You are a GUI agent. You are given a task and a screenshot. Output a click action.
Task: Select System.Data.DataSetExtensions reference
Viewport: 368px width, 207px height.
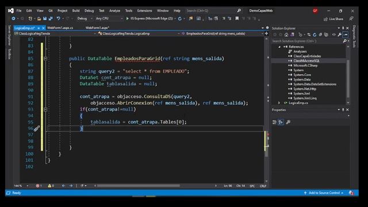315,84
